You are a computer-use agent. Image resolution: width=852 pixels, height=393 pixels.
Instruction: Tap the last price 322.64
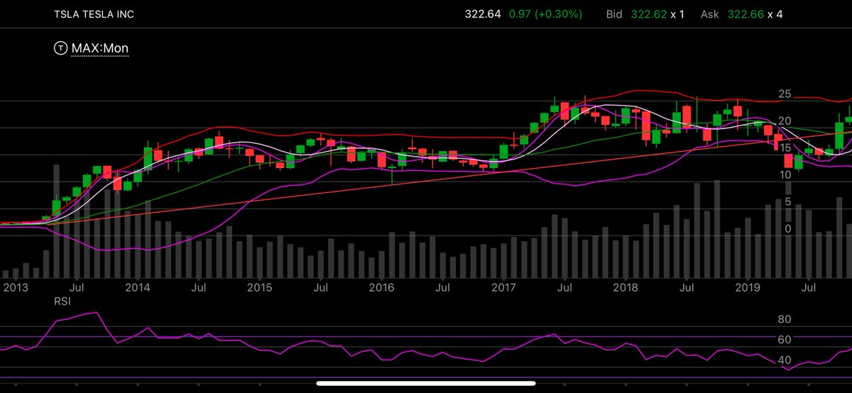click(x=484, y=13)
